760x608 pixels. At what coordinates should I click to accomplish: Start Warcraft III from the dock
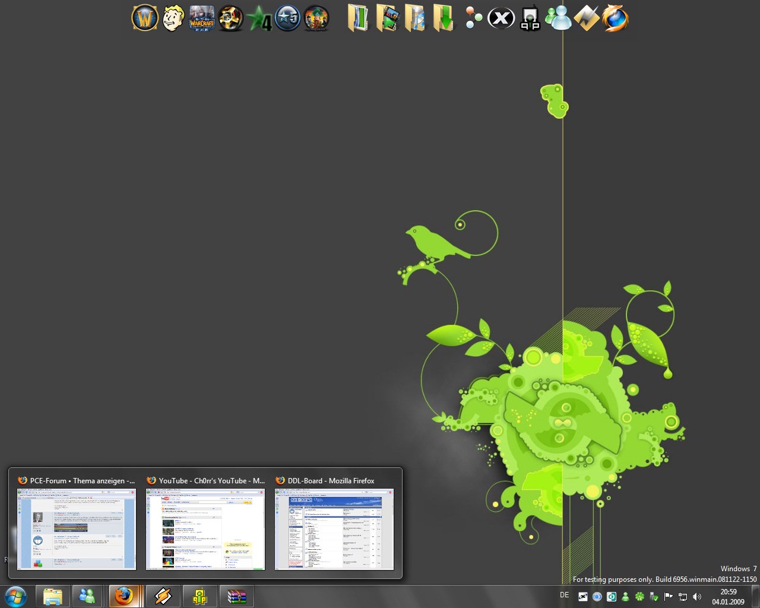coord(202,18)
